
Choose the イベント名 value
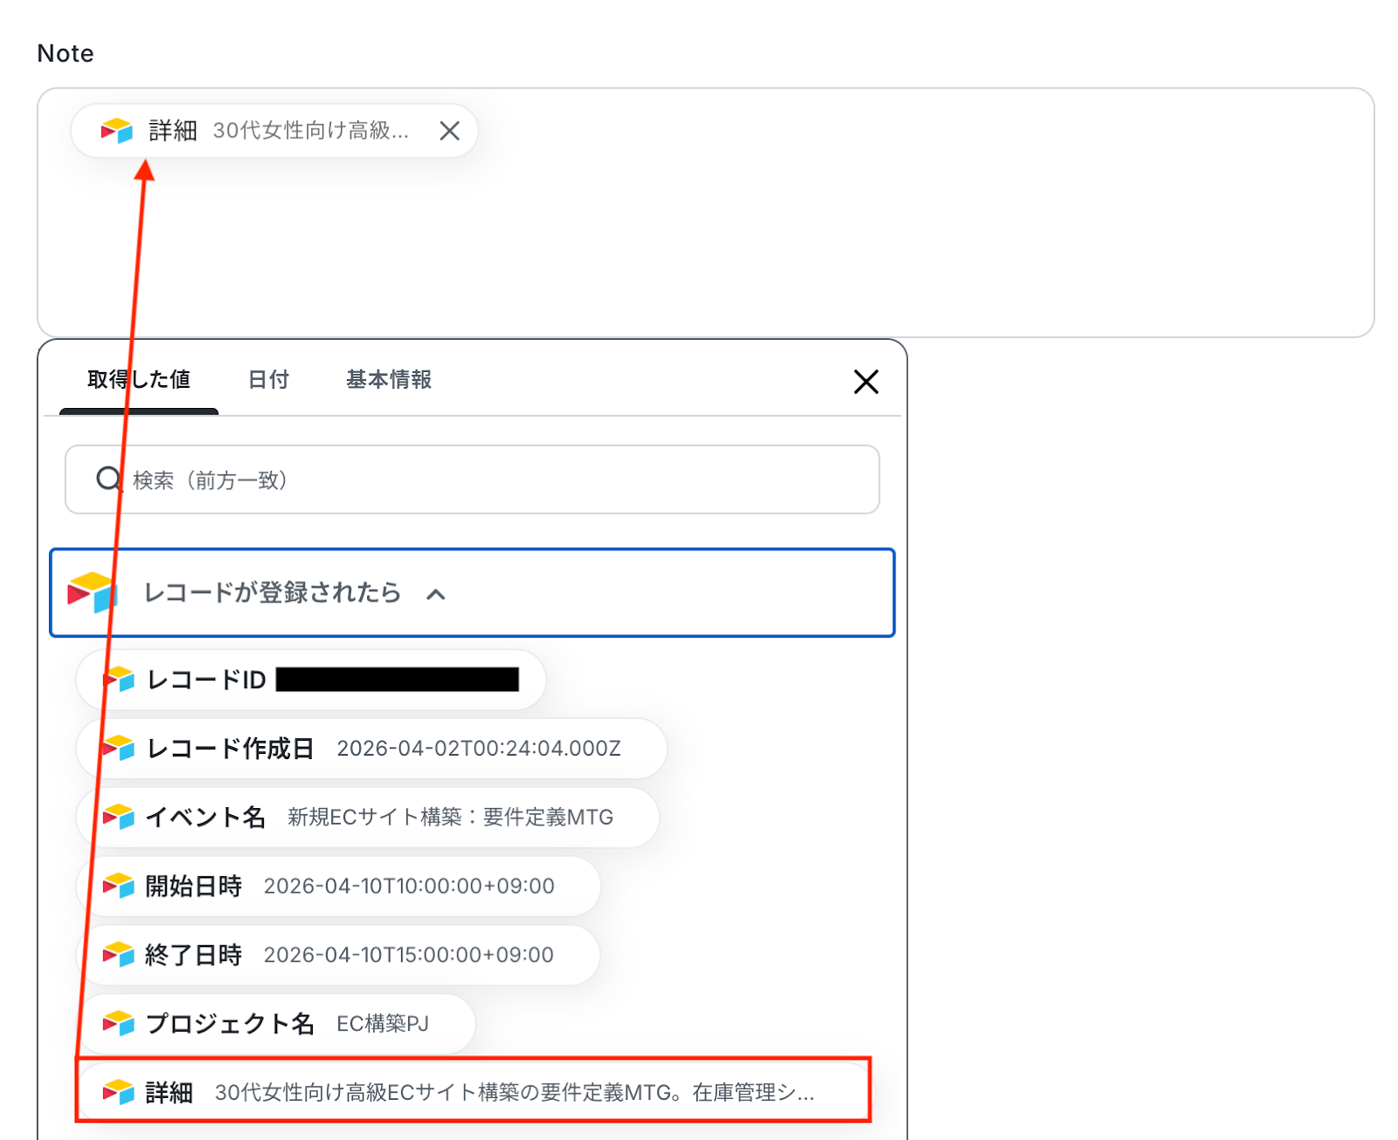(x=368, y=818)
